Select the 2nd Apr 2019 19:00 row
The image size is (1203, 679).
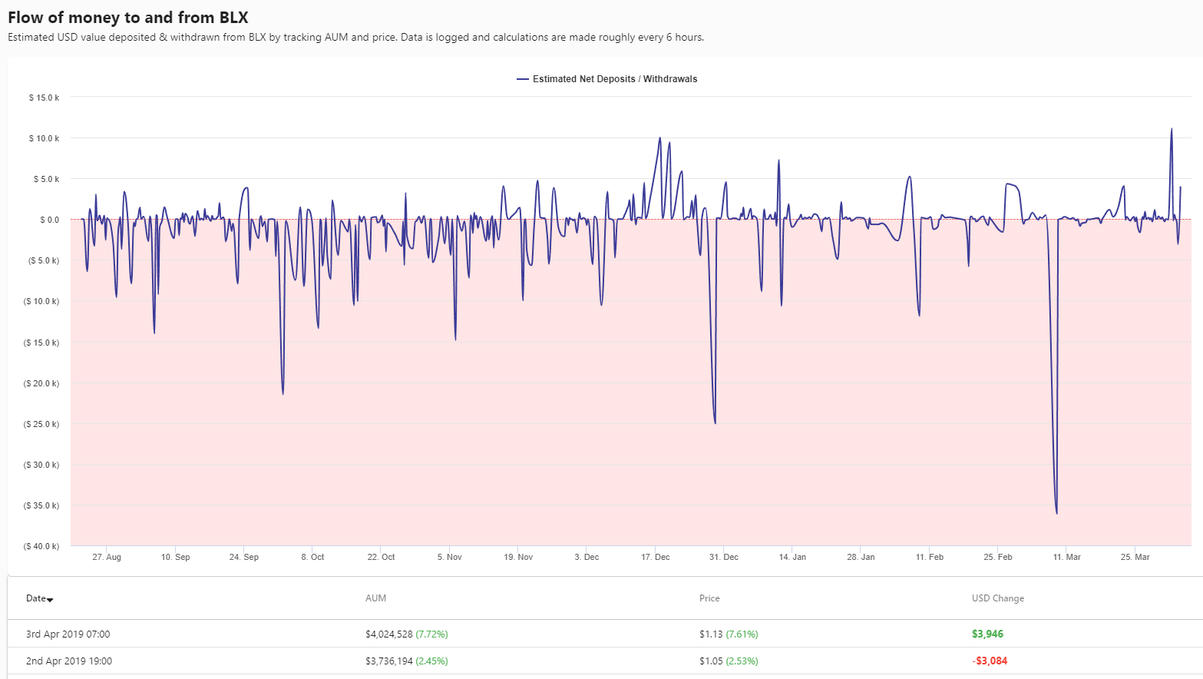click(605, 661)
